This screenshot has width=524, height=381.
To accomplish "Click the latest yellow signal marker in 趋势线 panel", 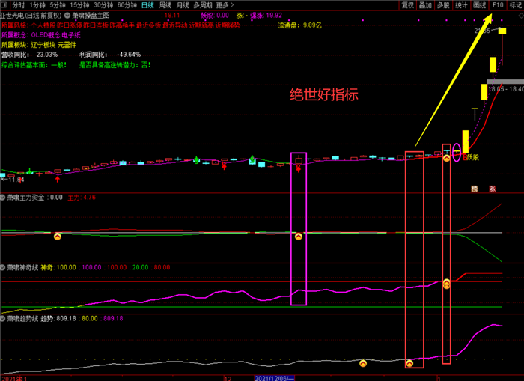I will point(409,363).
